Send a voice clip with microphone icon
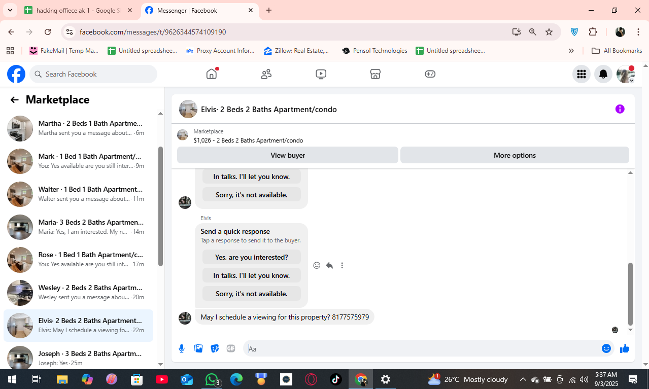This screenshot has height=389, width=649. click(182, 348)
